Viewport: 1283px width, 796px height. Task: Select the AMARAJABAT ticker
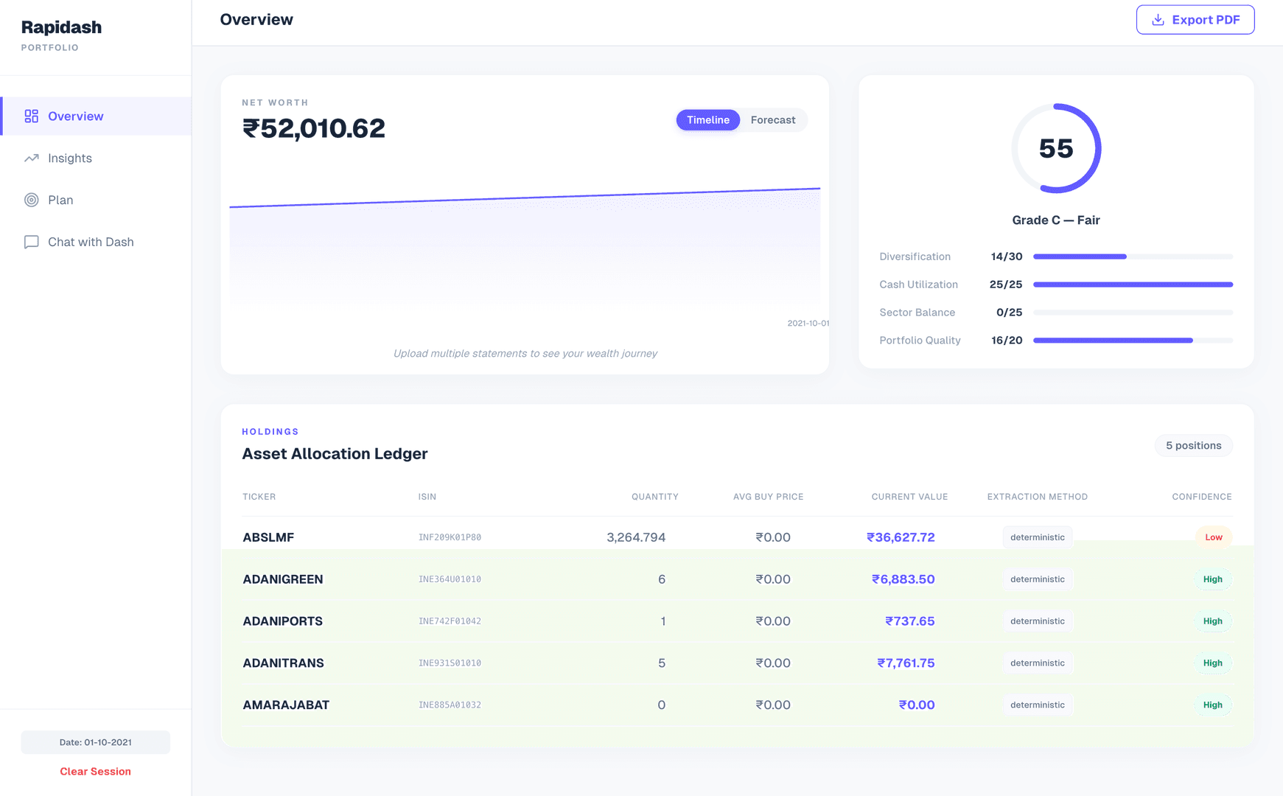pos(286,706)
